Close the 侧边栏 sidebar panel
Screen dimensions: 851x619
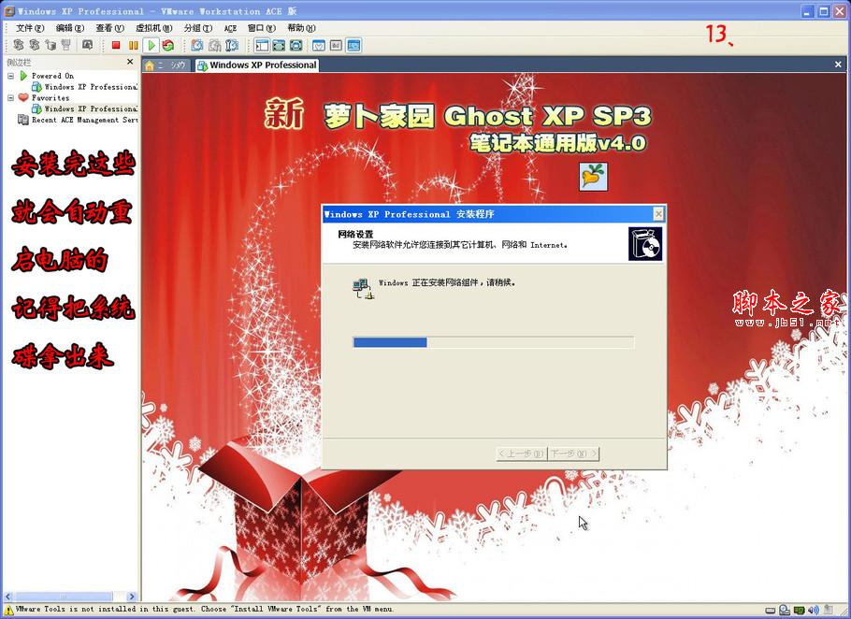(x=130, y=62)
